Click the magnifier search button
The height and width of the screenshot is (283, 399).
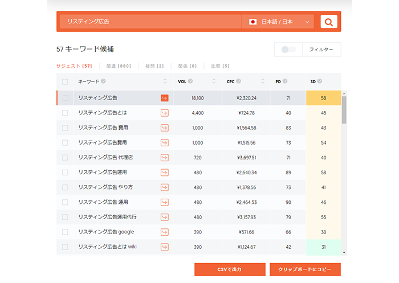click(x=329, y=22)
